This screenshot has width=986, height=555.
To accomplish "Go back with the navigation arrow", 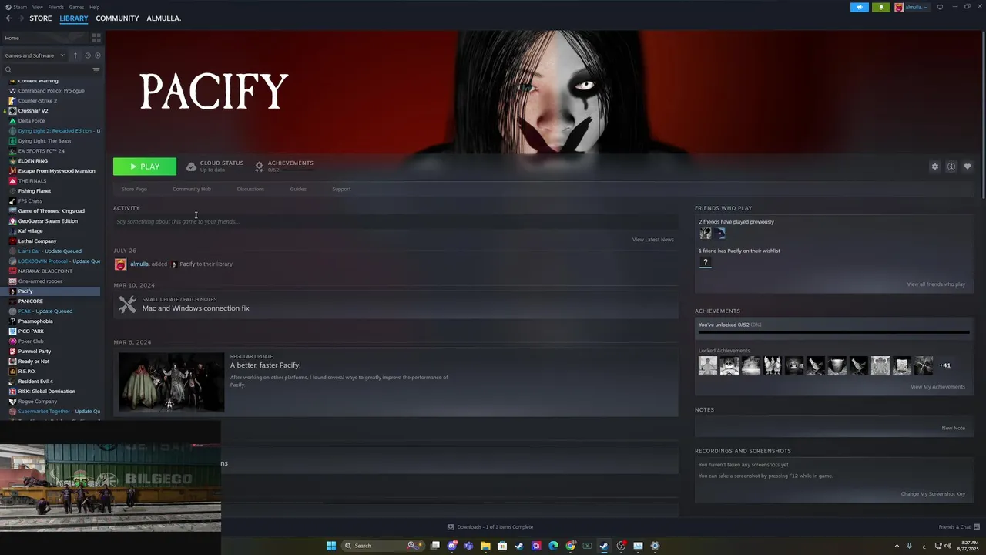I will tap(9, 18).
